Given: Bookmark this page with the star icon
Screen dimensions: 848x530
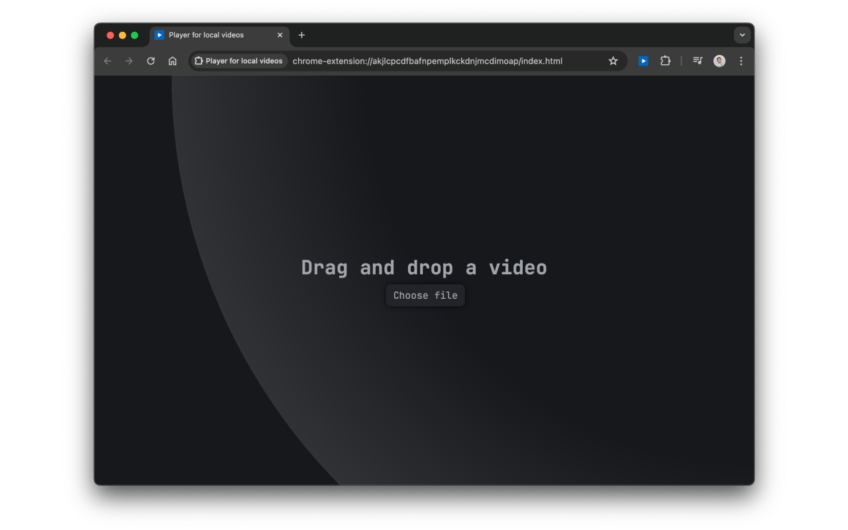Looking at the screenshot, I should pos(613,60).
